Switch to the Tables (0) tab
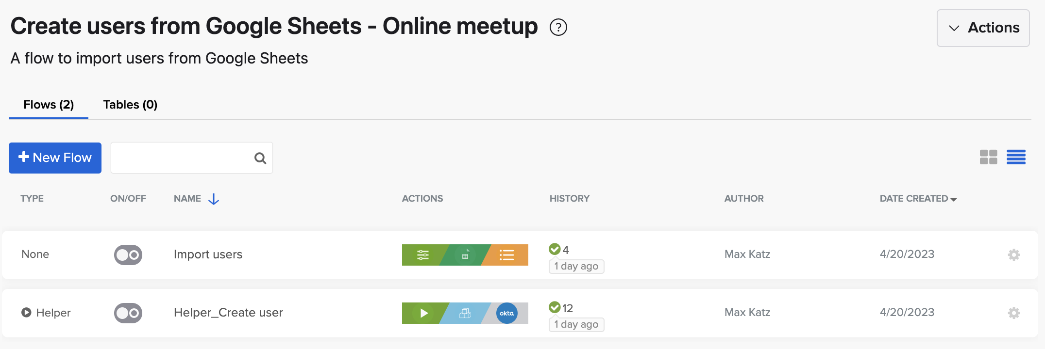Viewport: 1045px width, 349px height. [x=130, y=105]
